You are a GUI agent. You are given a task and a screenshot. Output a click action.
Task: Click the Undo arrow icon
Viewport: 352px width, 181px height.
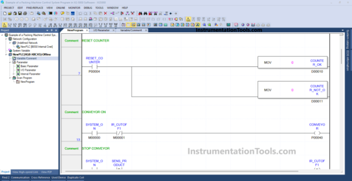[x=80, y=14]
